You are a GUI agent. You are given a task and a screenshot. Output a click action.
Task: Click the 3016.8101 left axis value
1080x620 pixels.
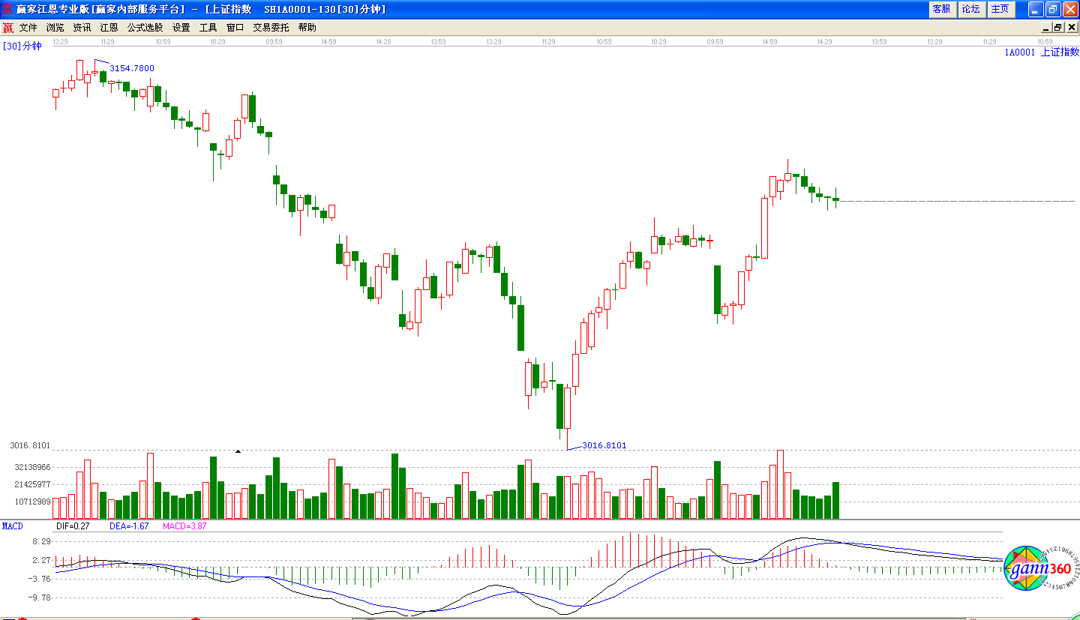(x=30, y=445)
